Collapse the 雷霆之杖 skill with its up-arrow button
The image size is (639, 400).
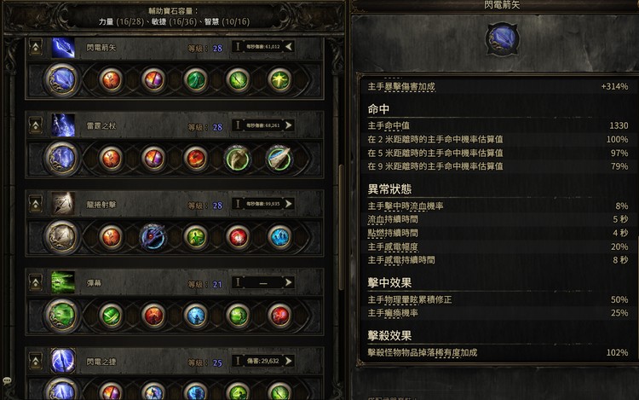(x=36, y=125)
